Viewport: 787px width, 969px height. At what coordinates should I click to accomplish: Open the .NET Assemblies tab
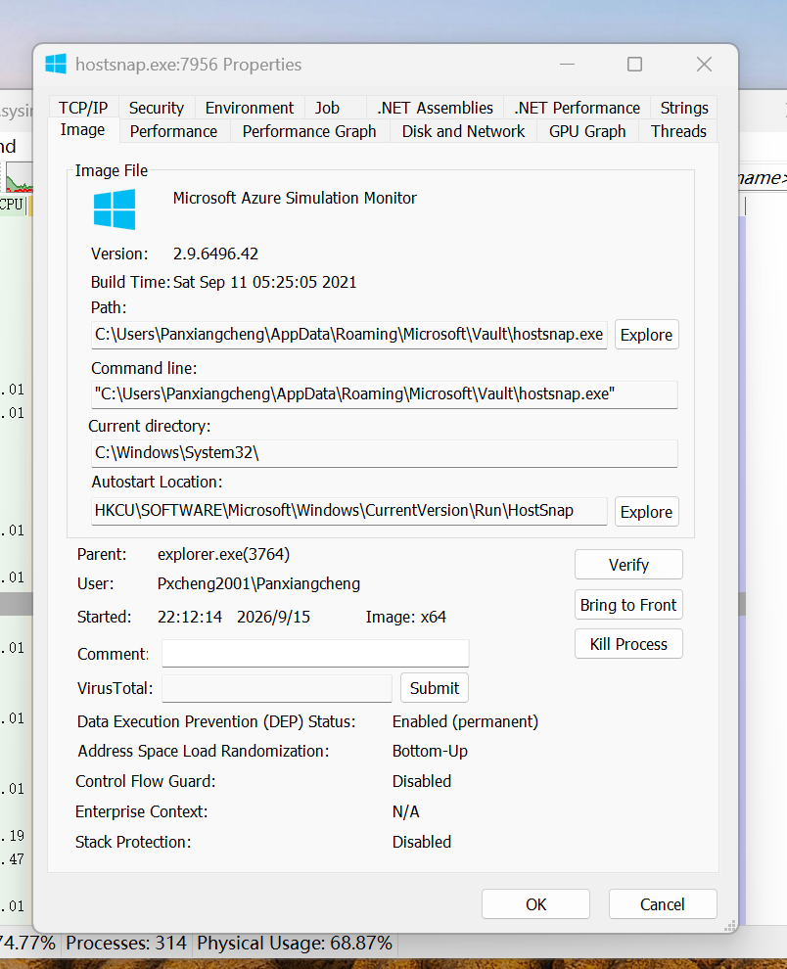coord(436,108)
